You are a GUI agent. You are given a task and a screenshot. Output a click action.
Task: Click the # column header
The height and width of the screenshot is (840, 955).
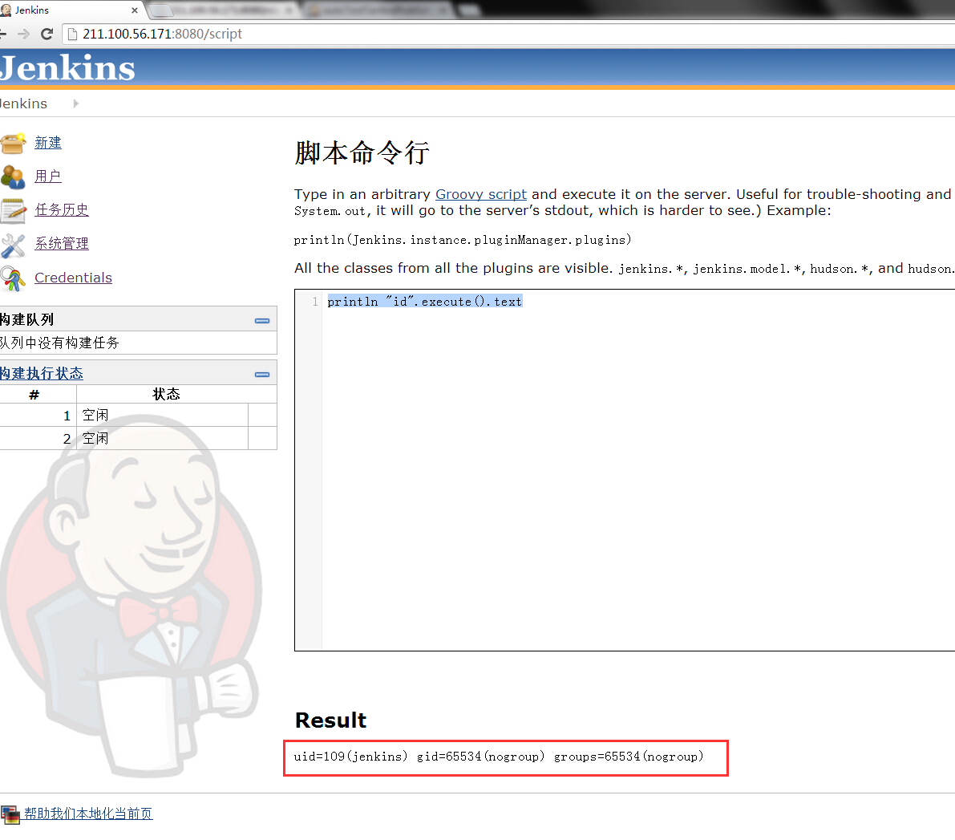coord(34,395)
